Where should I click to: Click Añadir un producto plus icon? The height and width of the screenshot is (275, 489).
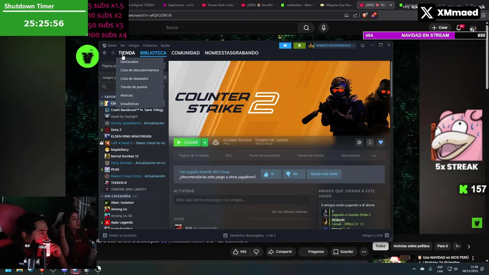105,235
